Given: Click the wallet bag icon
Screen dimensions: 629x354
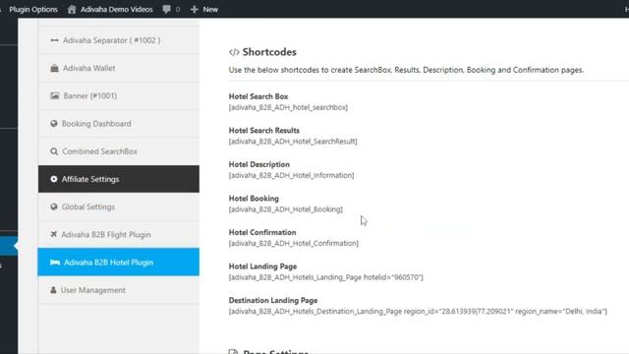Looking at the screenshot, I should click(x=55, y=68).
